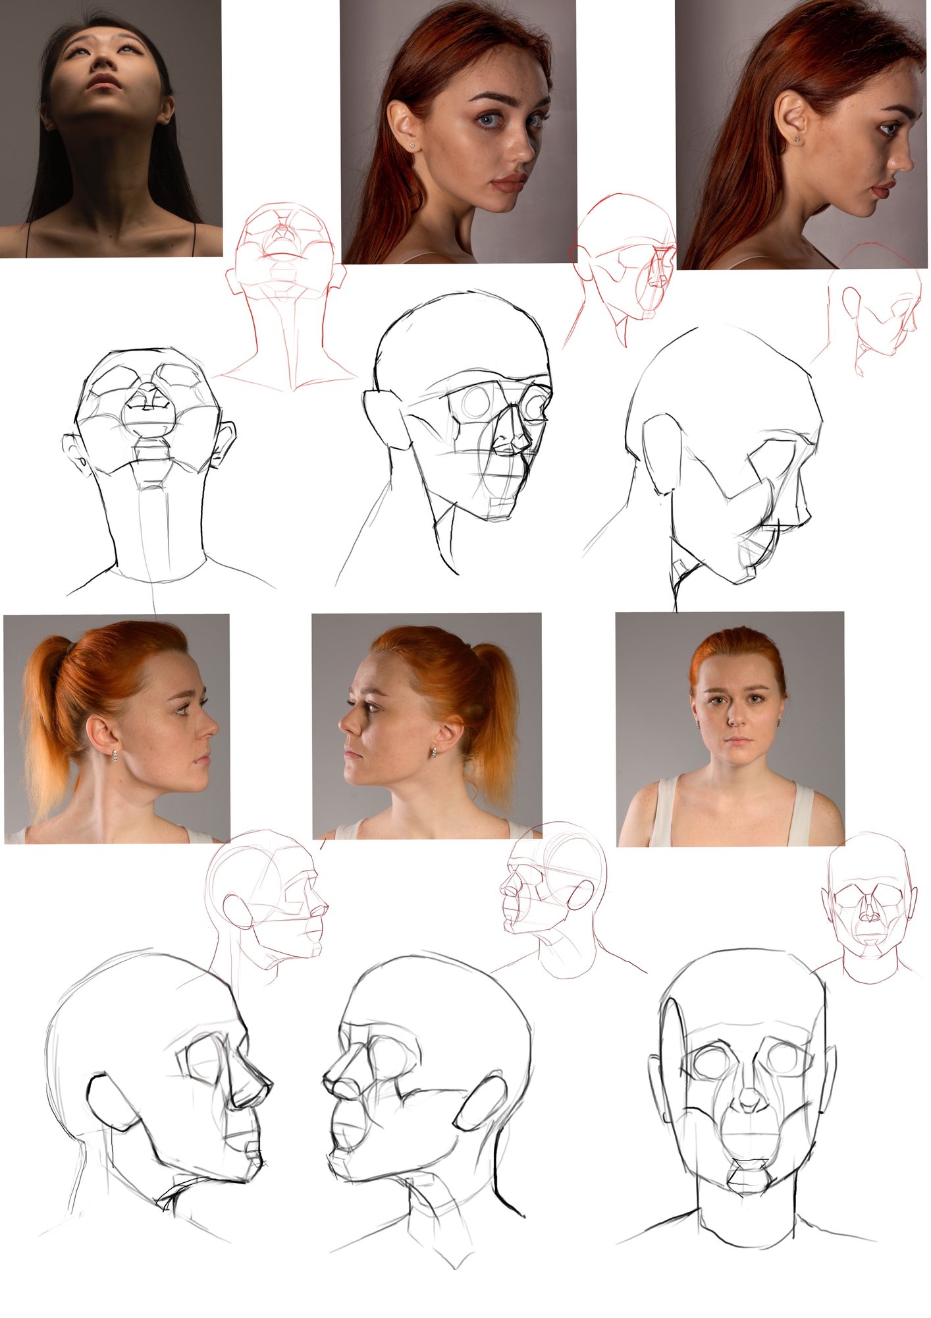The image size is (931, 1318).
Task: Select the three-quarter view photo with long red hair
Action: pyautogui.click(x=458, y=131)
